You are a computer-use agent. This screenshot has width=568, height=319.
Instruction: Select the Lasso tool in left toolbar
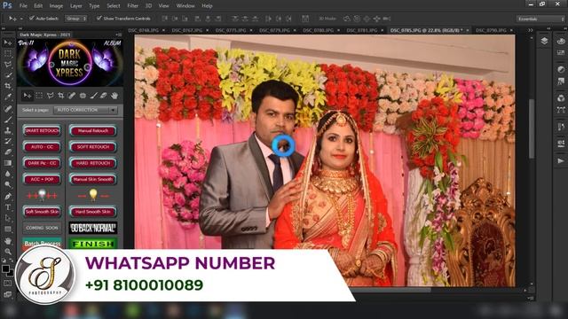tap(8, 65)
